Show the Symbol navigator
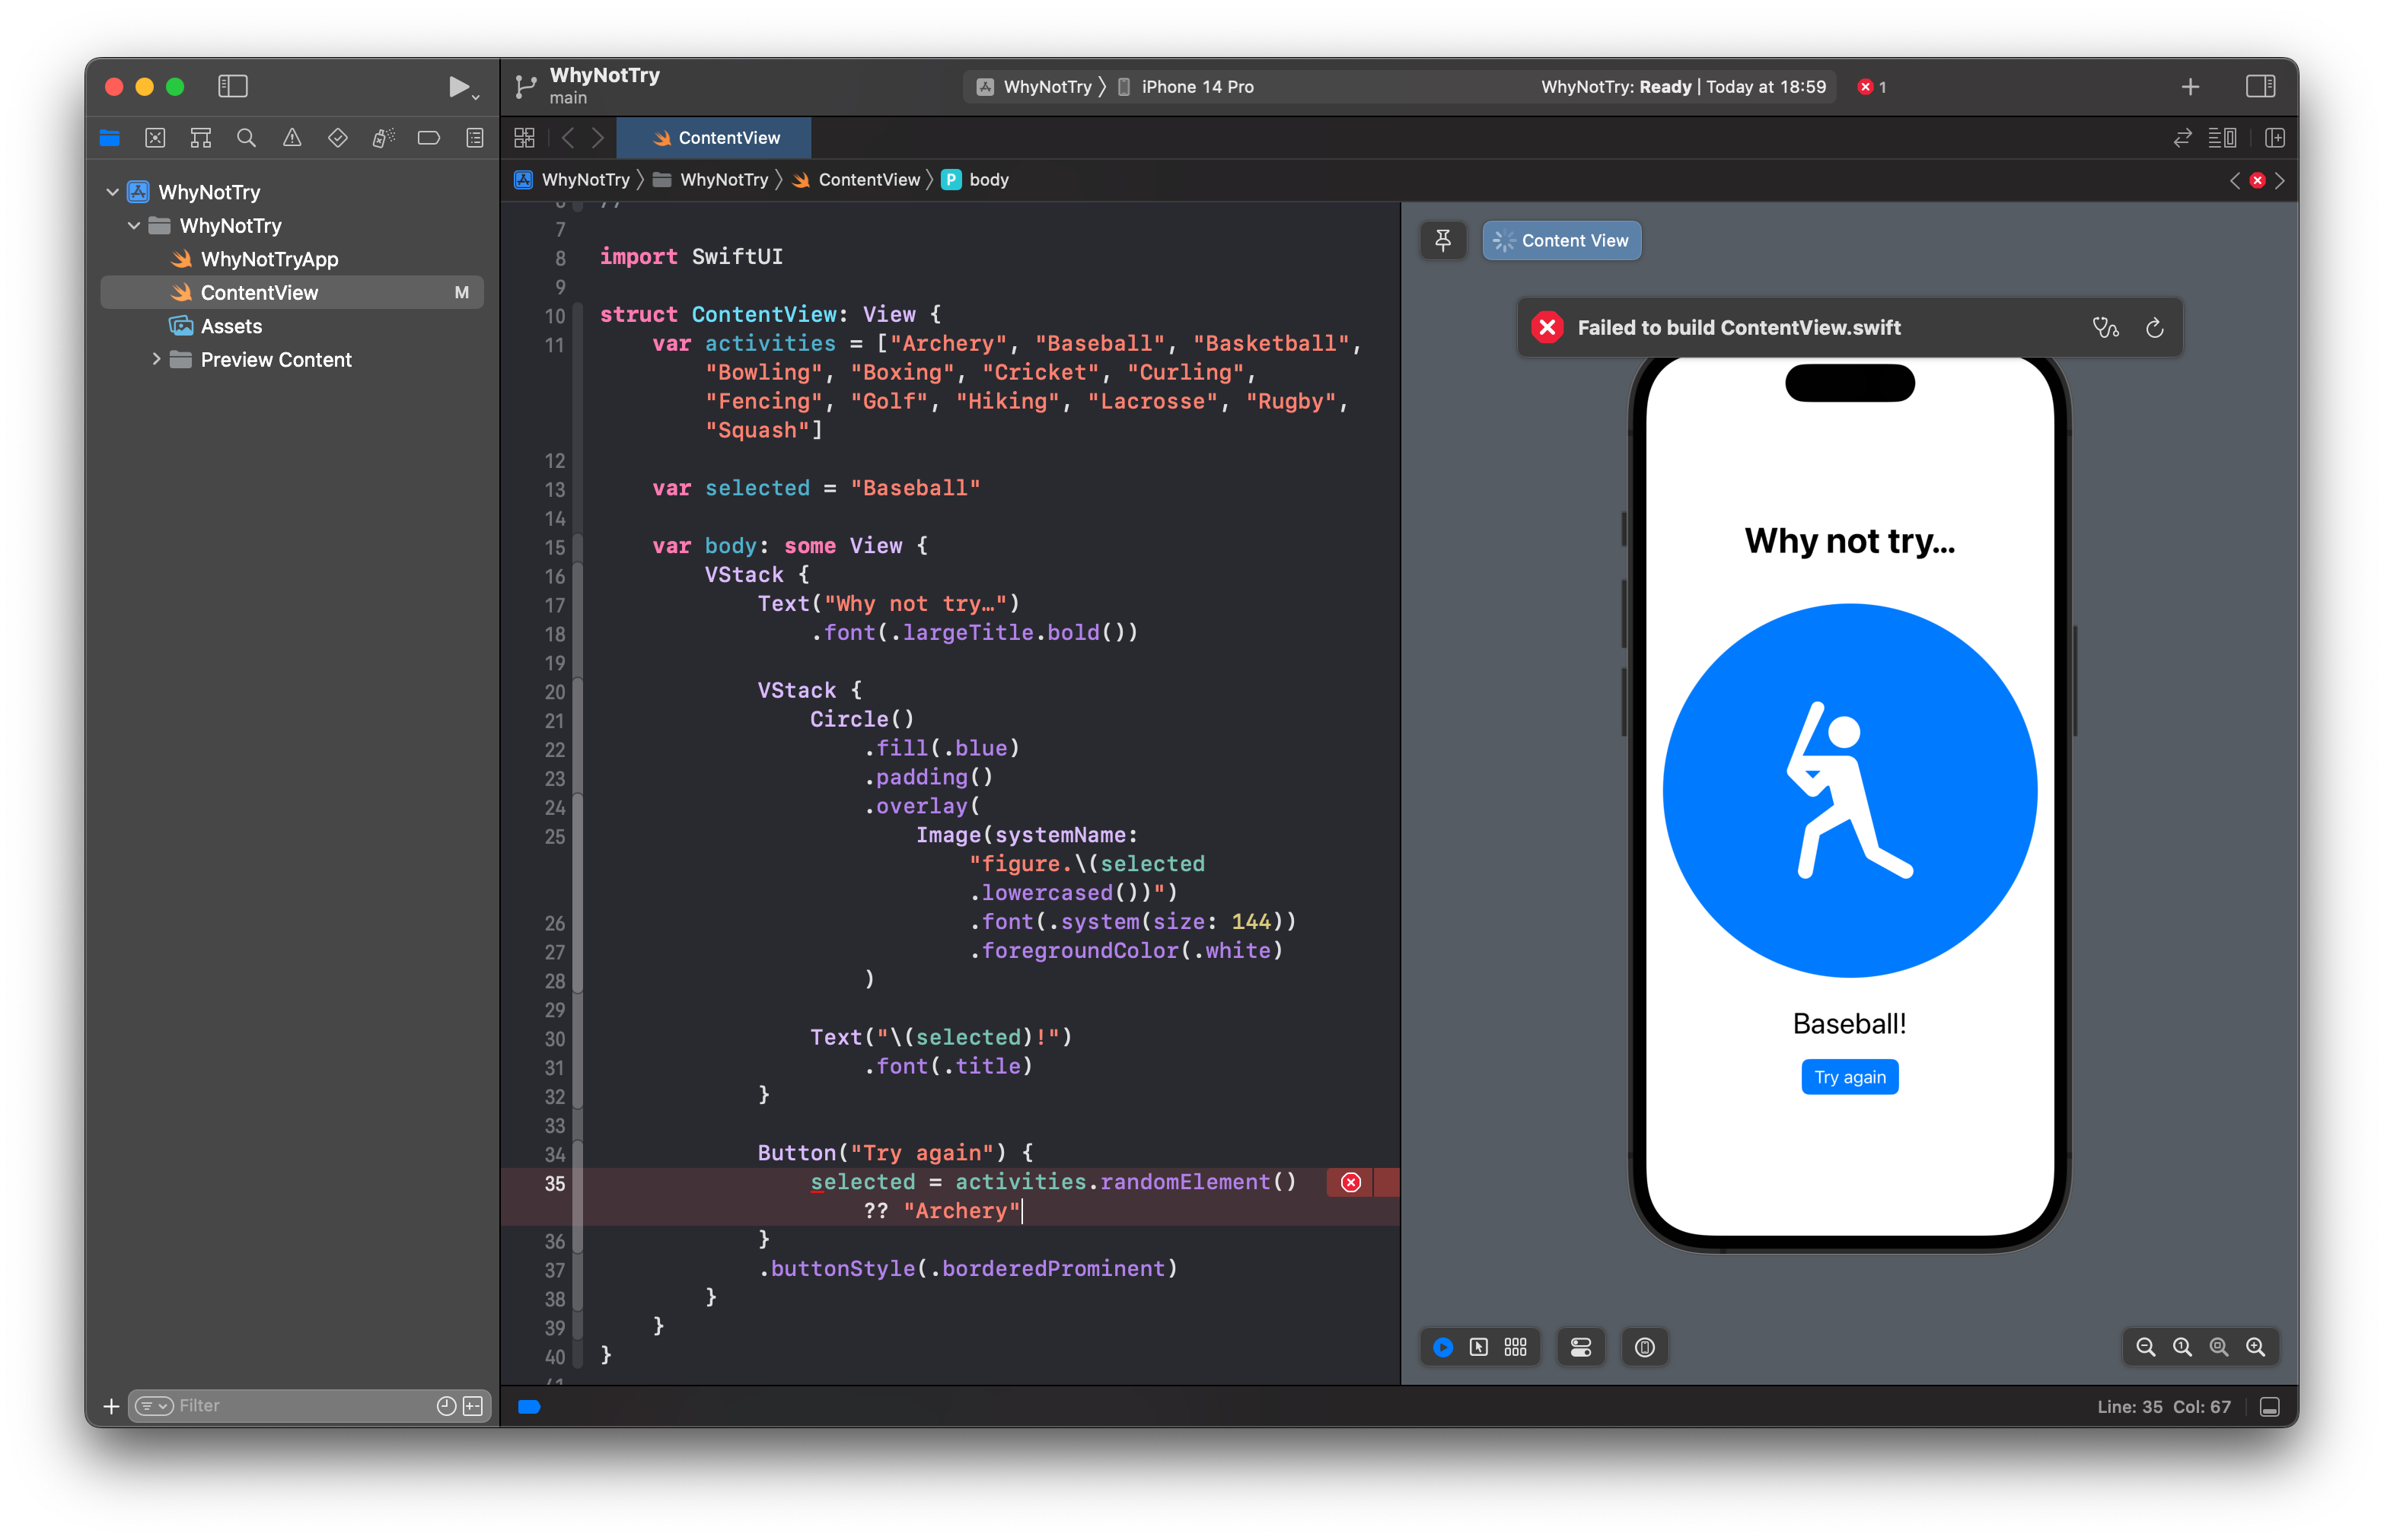The image size is (2384, 1540). click(x=201, y=138)
